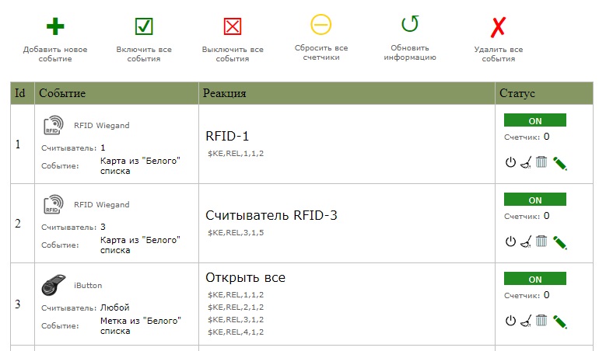The height and width of the screenshot is (351, 599).
Task: Toggle power icon for event 1
Action: coord(511,162)
